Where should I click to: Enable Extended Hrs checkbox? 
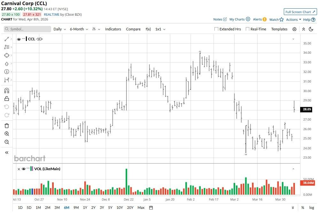216,29
